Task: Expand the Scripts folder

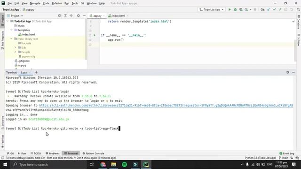Action: pos(16,52)
